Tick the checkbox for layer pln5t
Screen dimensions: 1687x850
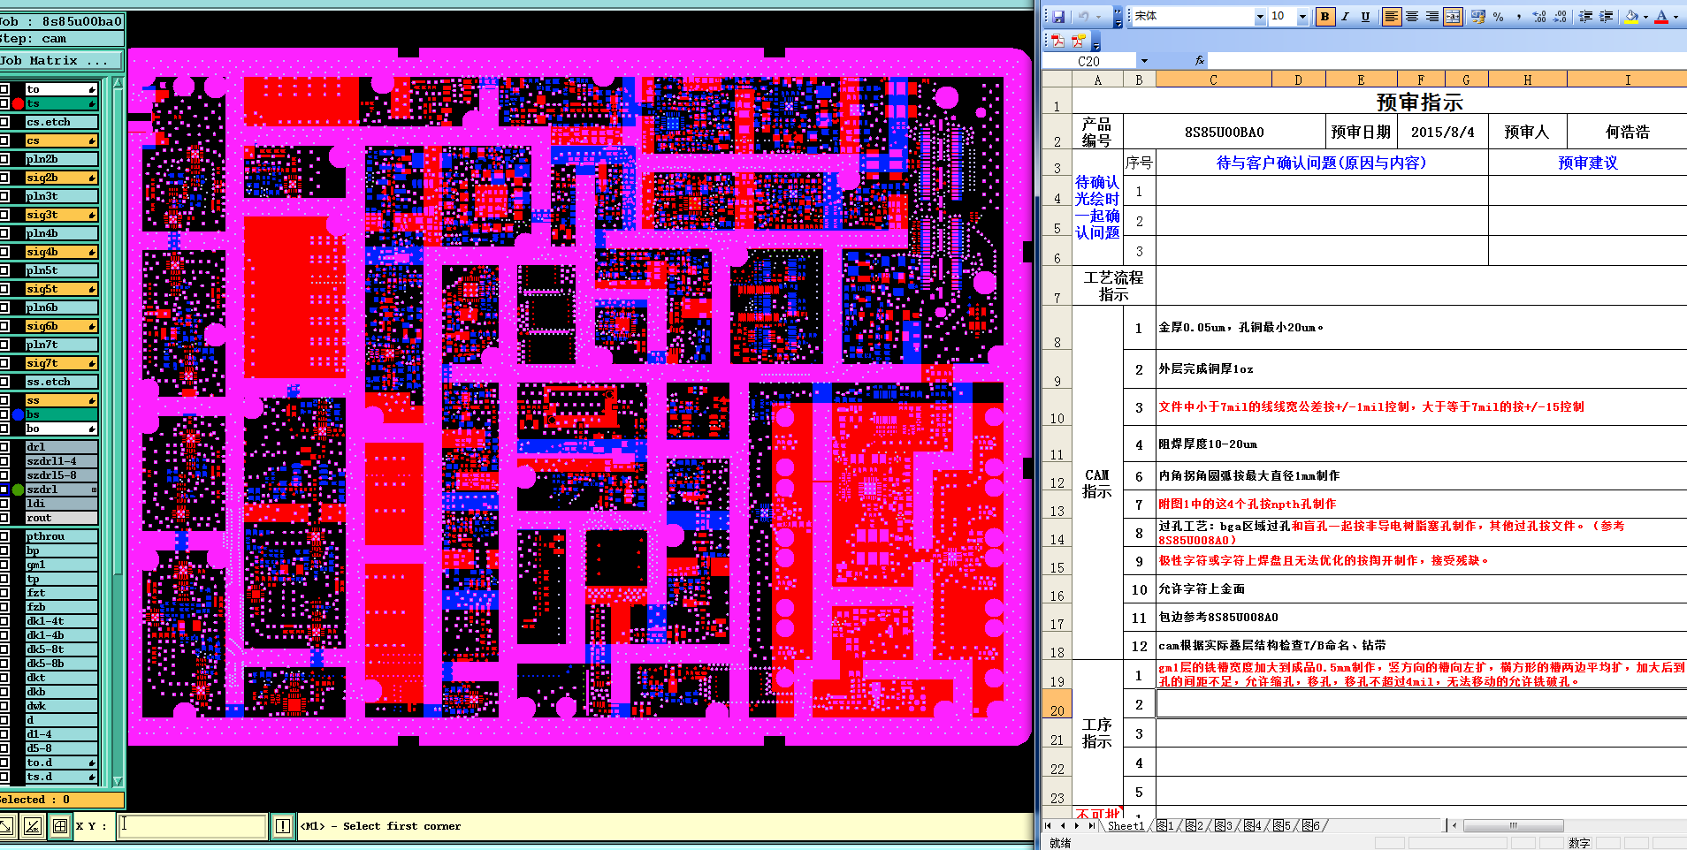coord(4,270)
